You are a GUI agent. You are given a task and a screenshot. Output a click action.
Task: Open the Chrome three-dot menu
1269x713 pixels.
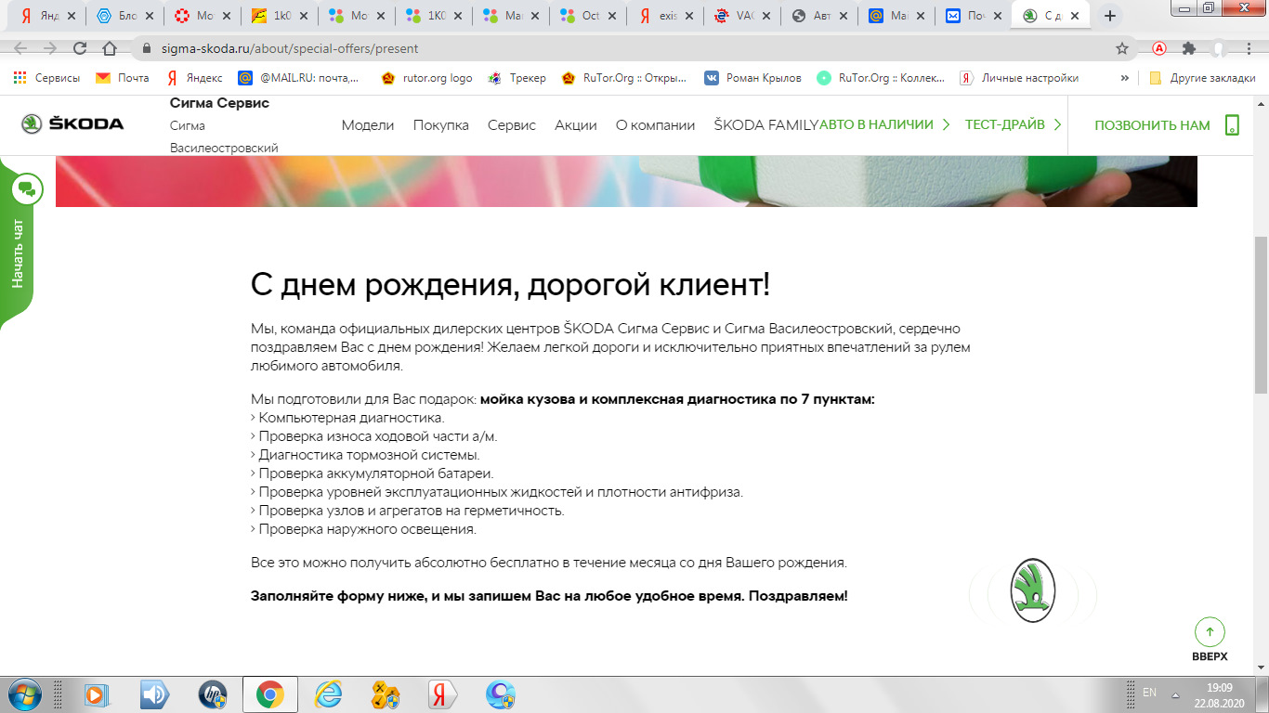(x=1248, y=48)
